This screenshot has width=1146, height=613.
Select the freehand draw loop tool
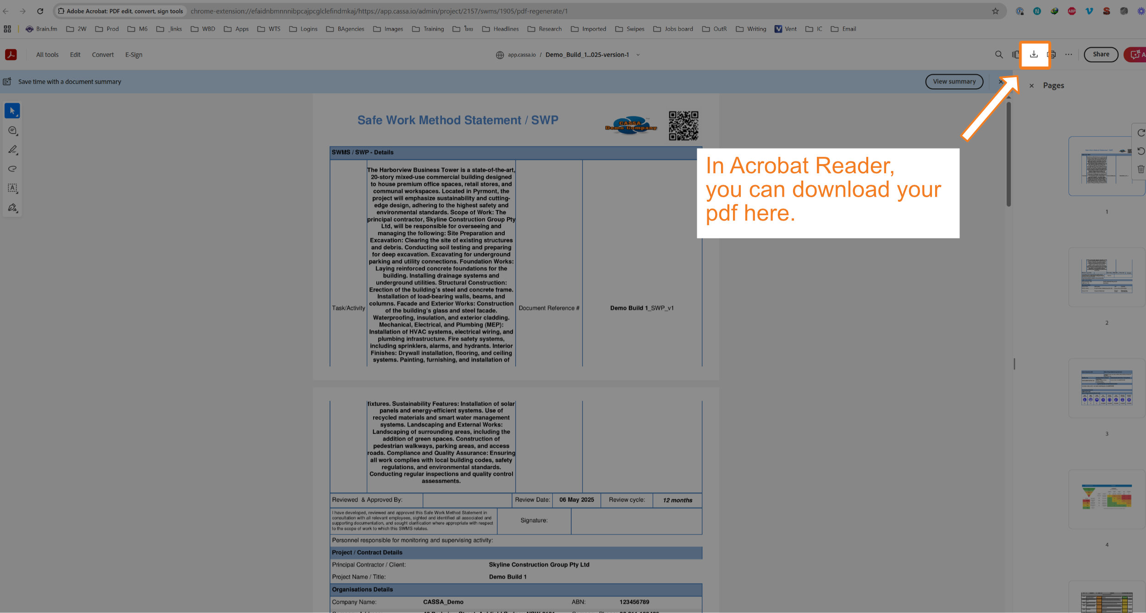pos(12,169)
